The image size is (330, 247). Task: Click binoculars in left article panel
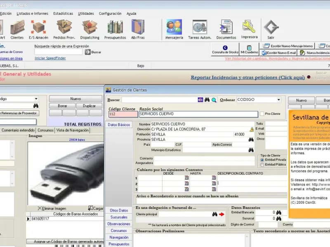(36, 106)
